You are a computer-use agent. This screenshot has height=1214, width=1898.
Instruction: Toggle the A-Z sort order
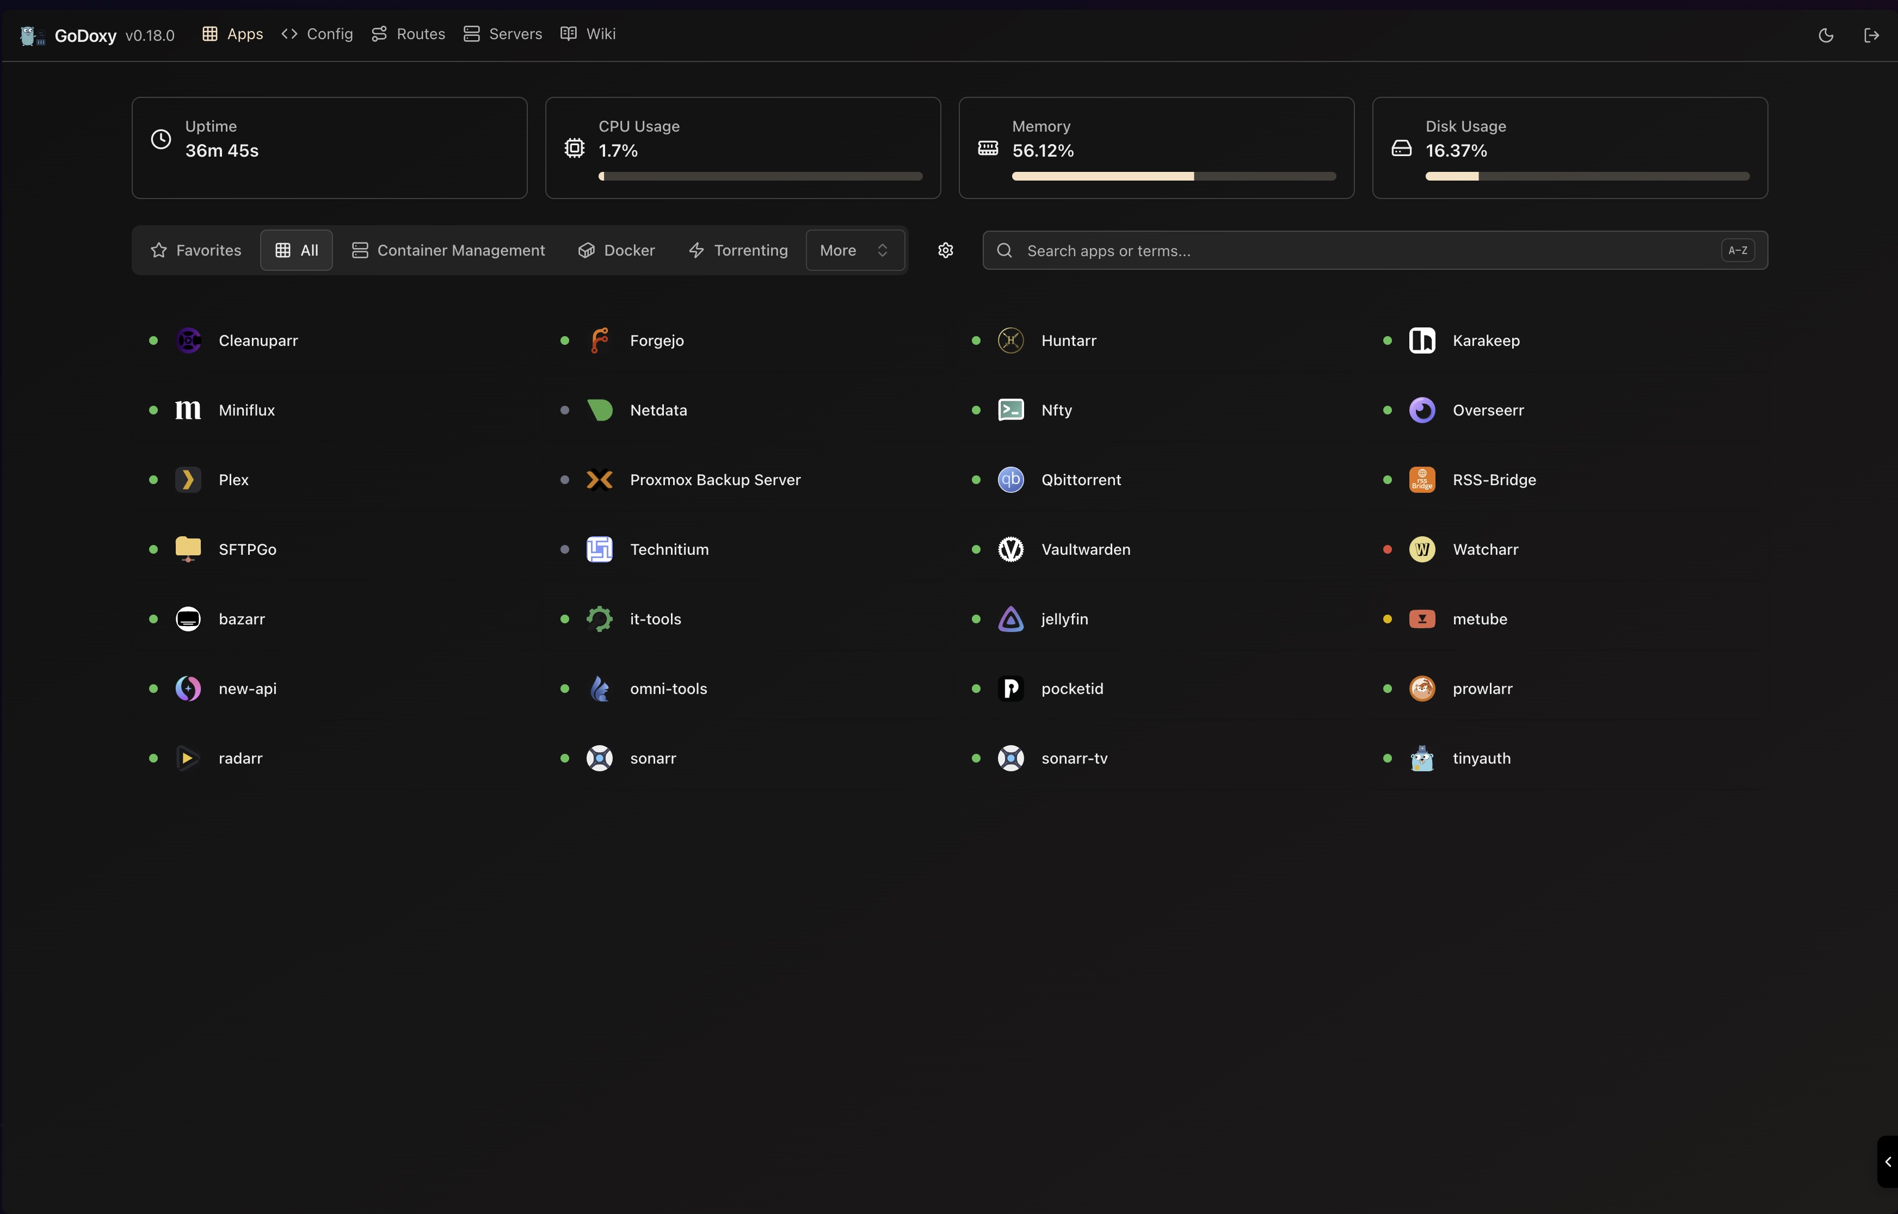[1738, 250]
